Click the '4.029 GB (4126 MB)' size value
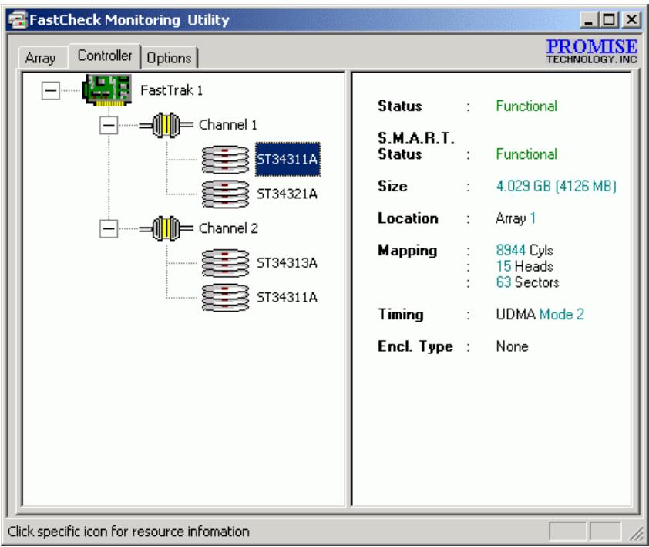Screen dimensions: 649x547 pos(557,186)
